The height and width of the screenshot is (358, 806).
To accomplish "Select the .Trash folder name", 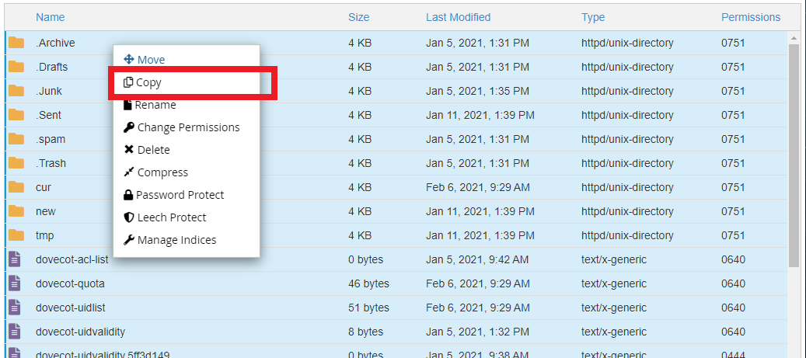I will point(51,164).
